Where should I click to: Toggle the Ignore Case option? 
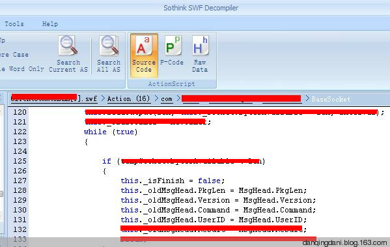click(x=14, y=55)
